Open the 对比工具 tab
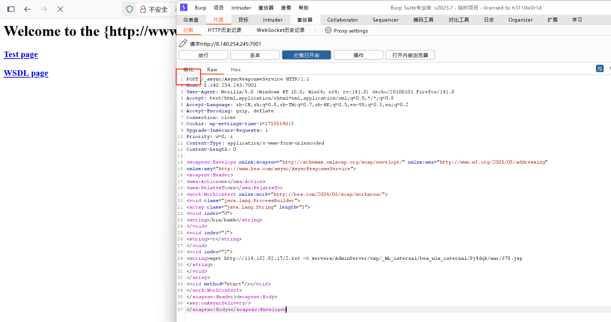The image size is (611, 322). (x=459, y=20)
